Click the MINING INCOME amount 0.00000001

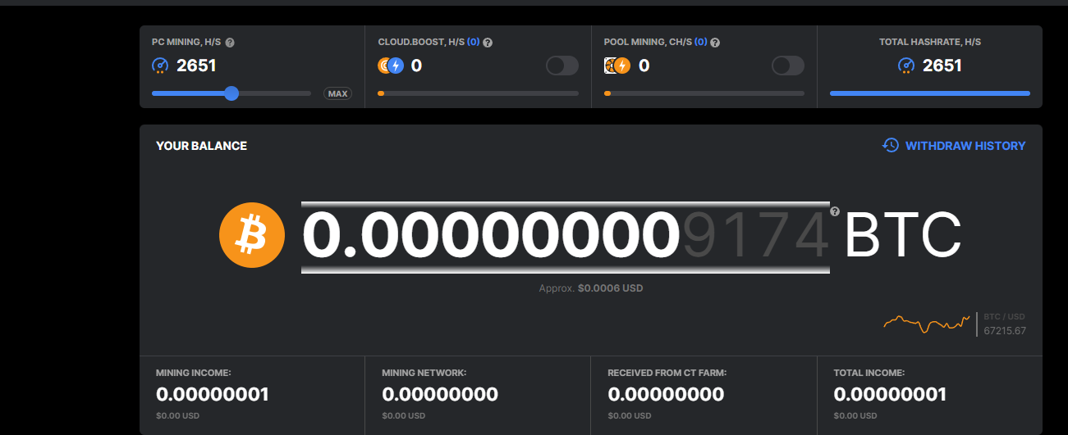(213, 394)
